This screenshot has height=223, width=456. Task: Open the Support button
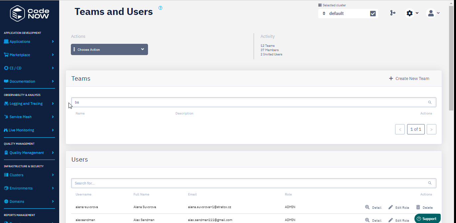tap(427, 219)
